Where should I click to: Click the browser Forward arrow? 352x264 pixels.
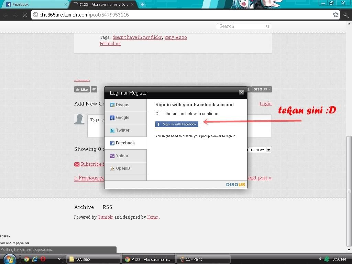(x=15, y=15)
